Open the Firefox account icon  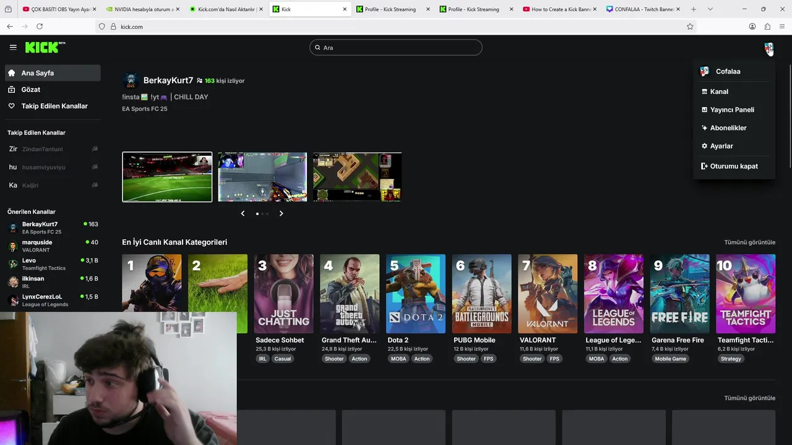coord(752,27)
